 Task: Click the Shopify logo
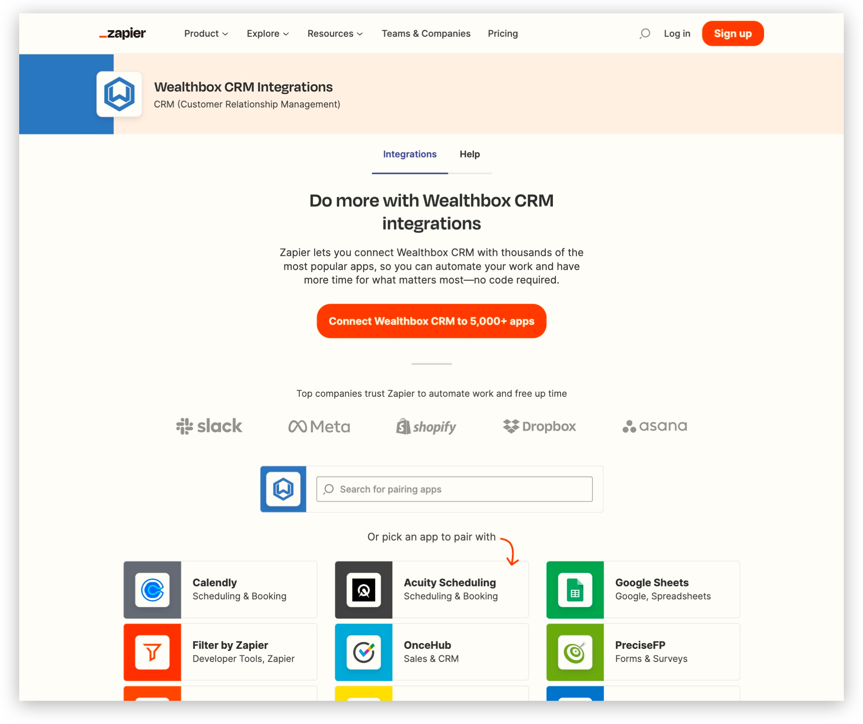click(426, 427)
